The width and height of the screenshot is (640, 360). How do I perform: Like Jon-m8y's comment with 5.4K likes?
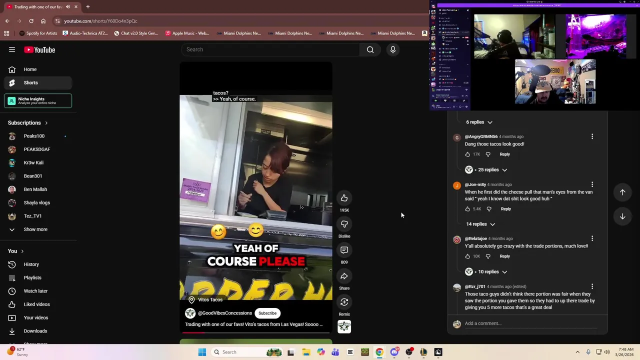click(x=467, y=209)
